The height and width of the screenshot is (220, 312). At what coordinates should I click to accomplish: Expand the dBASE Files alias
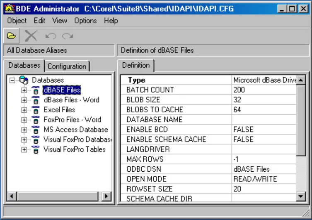(24, 90)
